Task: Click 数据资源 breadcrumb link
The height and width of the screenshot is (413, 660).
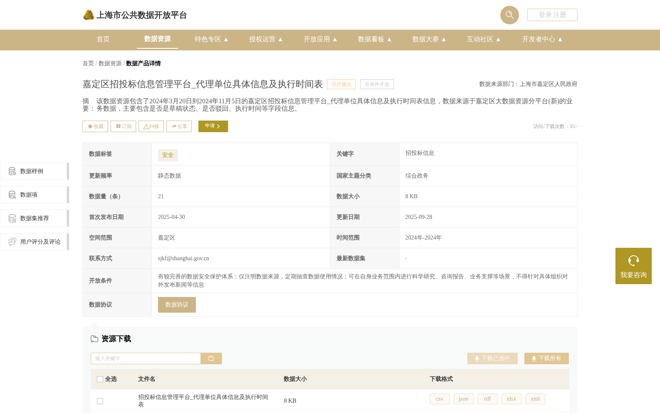Action: pyautogui.click(x=110, y=63)
